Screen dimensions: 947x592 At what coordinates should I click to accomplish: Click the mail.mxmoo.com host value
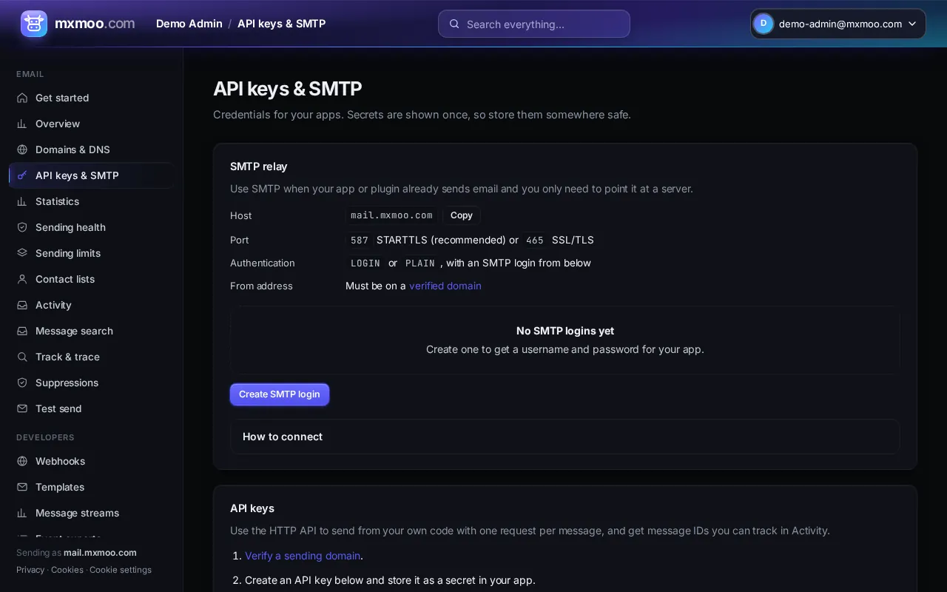pyautogui.click(x=391, y=215)
